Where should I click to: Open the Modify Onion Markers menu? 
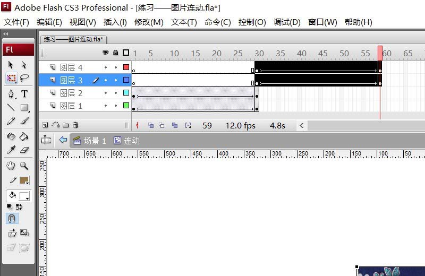[x=188, y=125]
